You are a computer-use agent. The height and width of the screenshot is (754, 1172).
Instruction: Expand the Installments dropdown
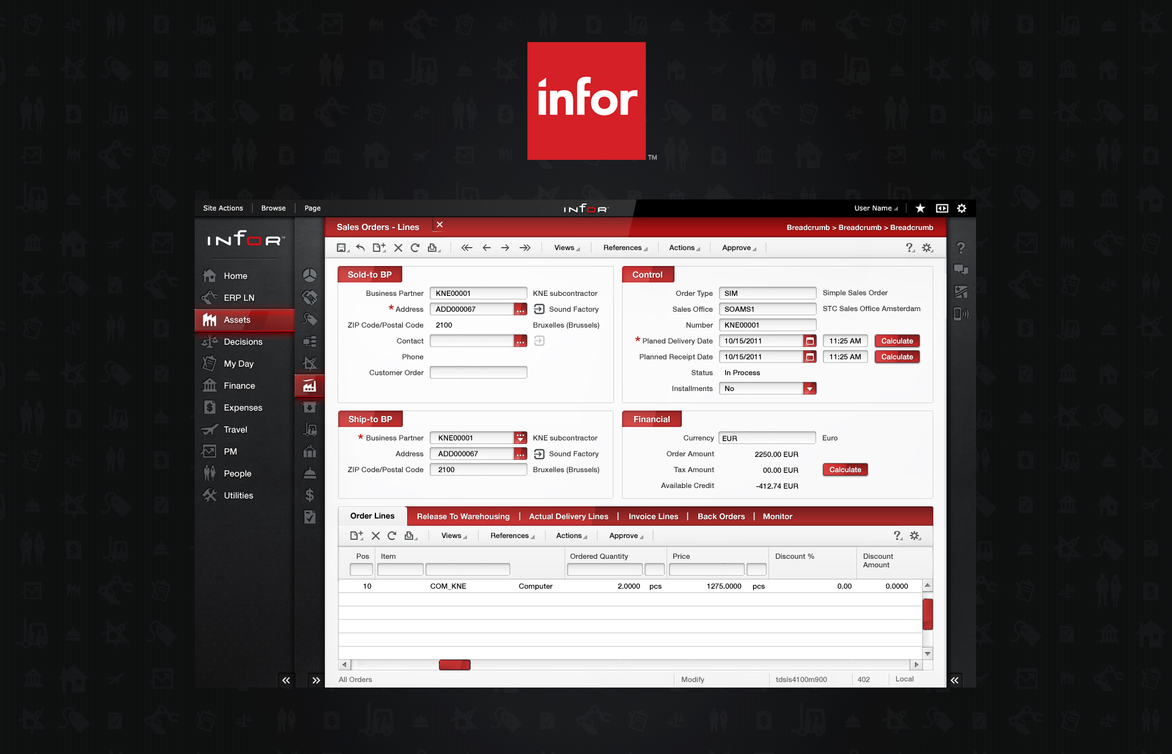click(810, 389)
